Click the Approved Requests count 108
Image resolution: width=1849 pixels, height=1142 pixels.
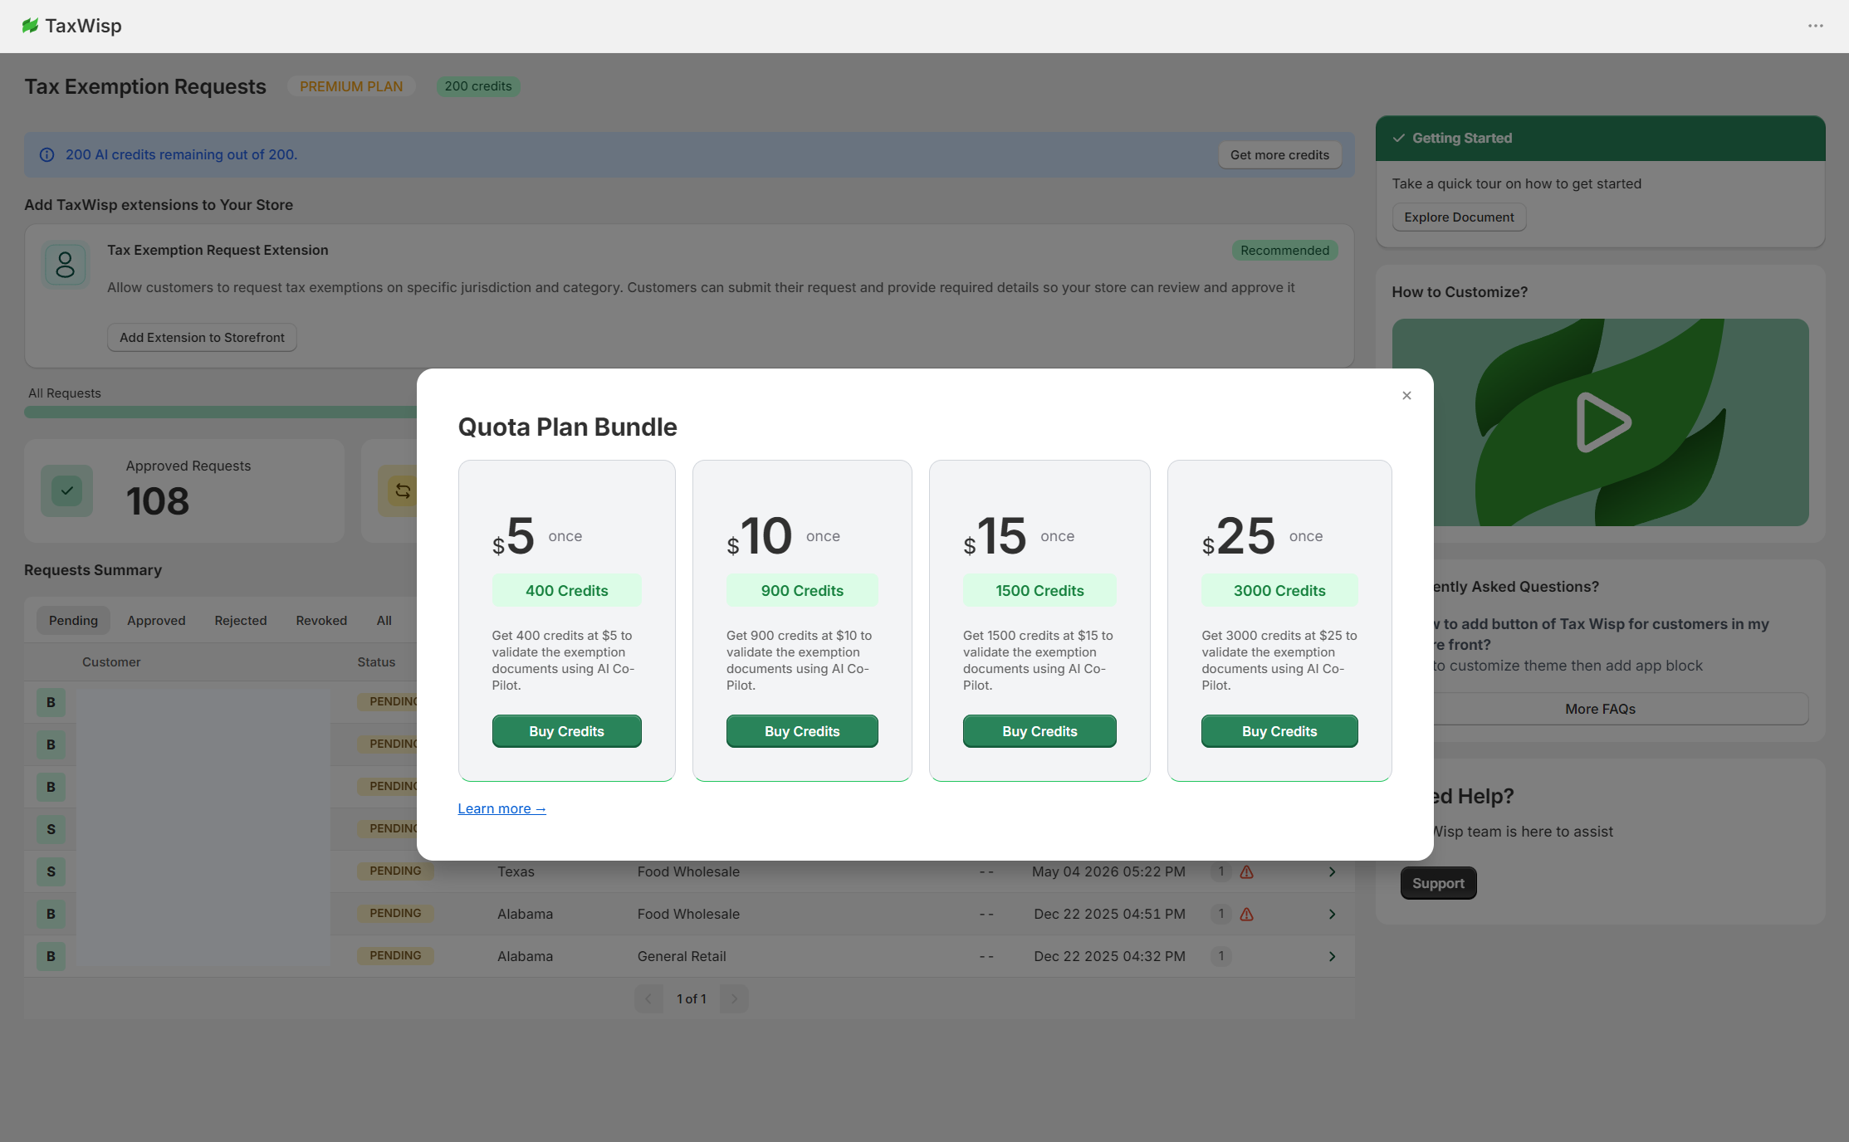(x=158, y=501)
